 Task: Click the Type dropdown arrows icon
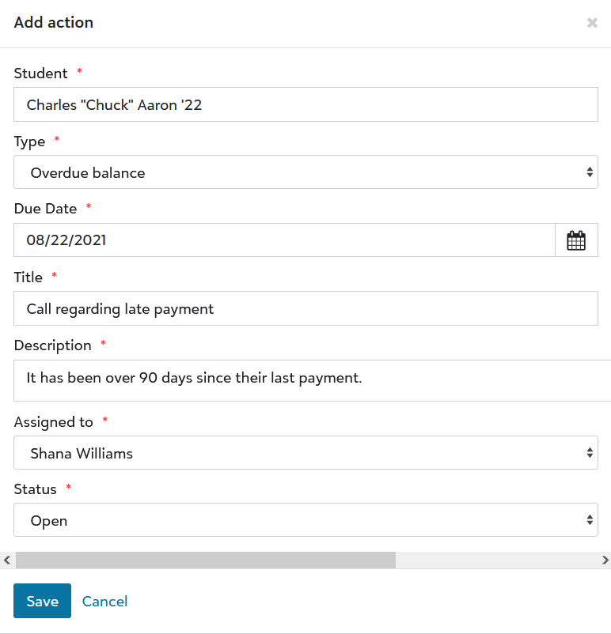(x=590, y=172)
